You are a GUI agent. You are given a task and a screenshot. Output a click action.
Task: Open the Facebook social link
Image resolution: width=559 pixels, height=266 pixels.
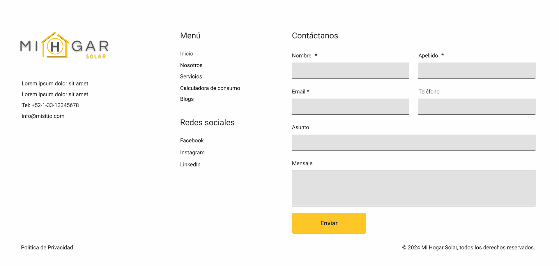tap(192, 141)
